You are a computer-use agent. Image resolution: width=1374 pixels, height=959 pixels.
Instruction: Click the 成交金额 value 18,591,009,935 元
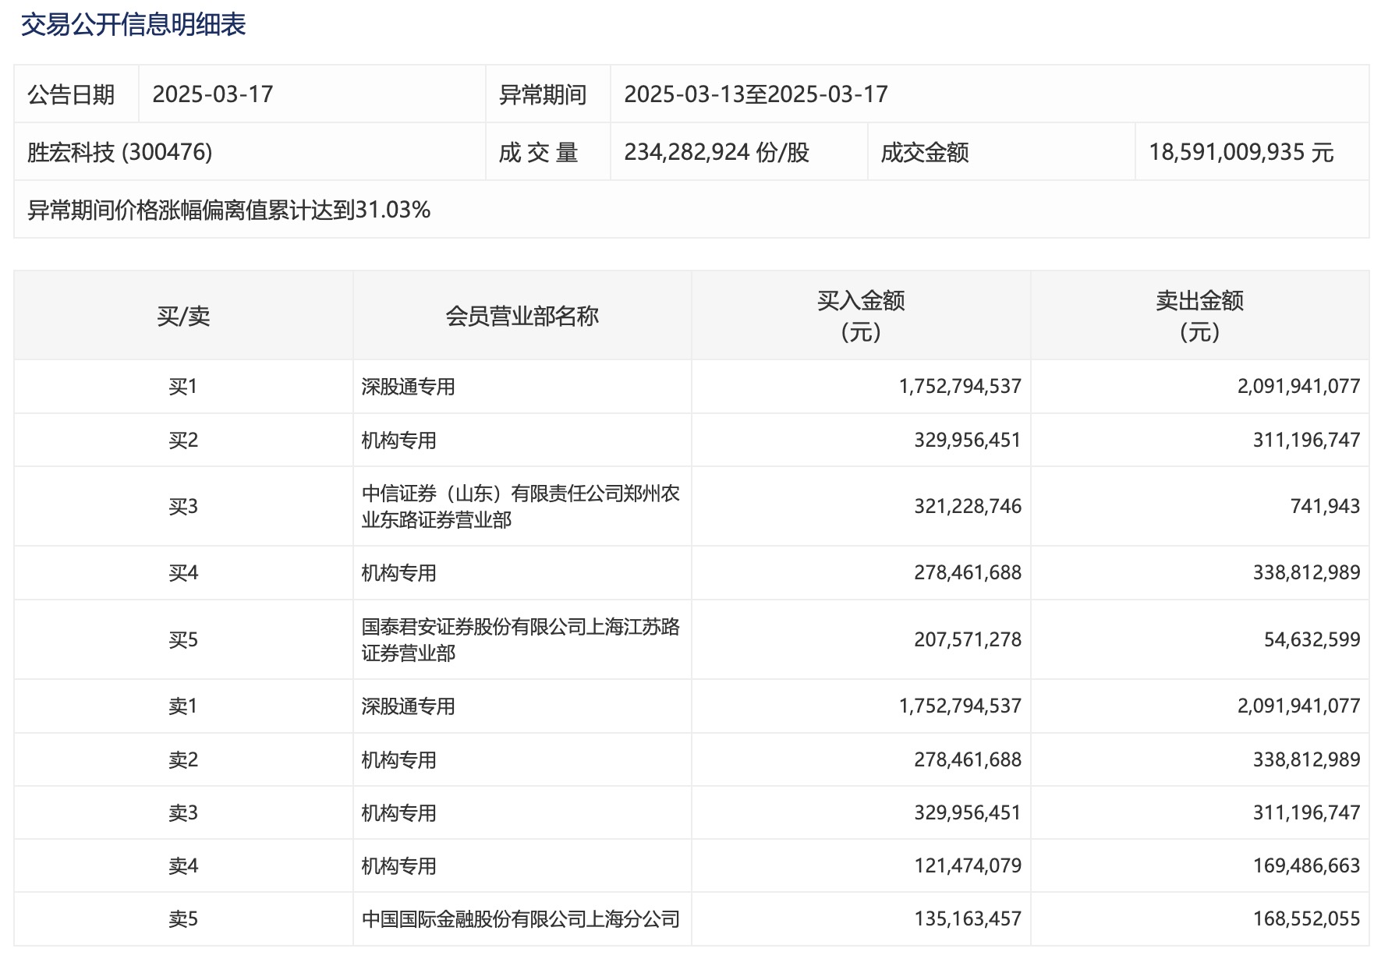(x=1241, y=152)
